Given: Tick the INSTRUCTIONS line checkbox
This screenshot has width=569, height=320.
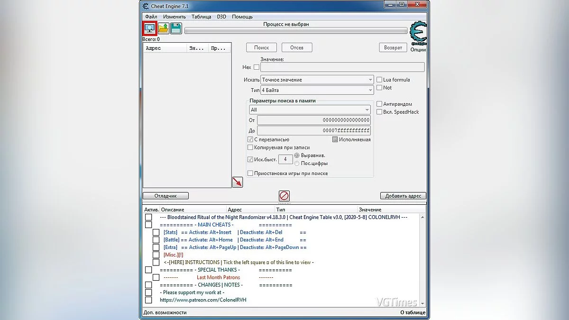Looking at the screenshot, I should click(x=156, y=262).
